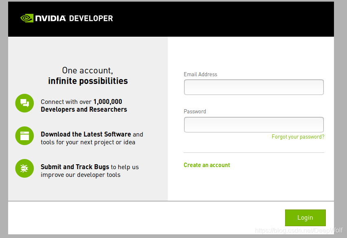
Task: Click the NVIDIA DEVELOPER header text
Action: 74,18
